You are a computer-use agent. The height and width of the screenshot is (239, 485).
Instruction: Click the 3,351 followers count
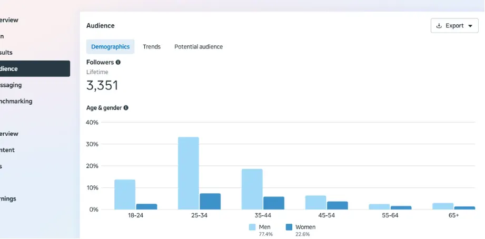coord(102,86)
